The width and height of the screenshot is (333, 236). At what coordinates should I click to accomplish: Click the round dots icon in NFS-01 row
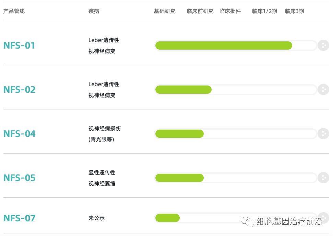tap(323, 45)
